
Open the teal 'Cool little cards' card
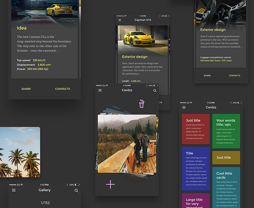226,187
